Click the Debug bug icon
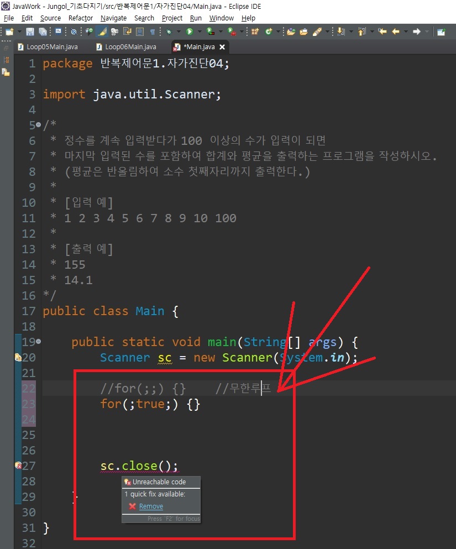Viewport: 456px width, 549px height. pyautogui.click(x=169, y=32)
